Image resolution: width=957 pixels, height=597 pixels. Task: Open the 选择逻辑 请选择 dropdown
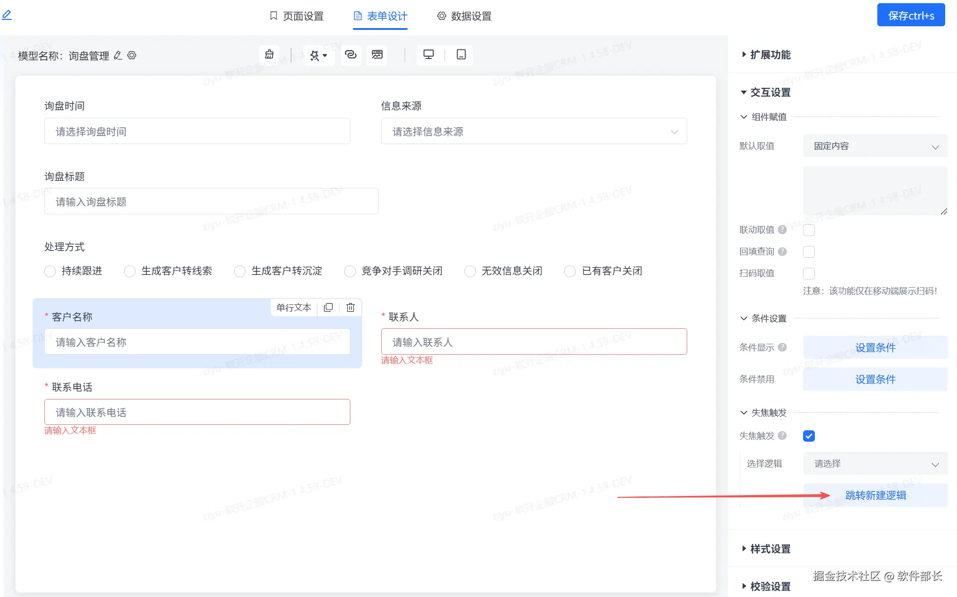coord(875,464)
